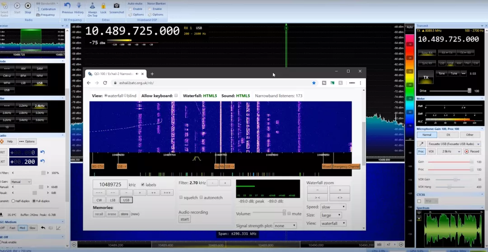Click the Screenshot camera icon
Image resolution: width=488 pixels, height=252 pixels.
click(117, 5)
